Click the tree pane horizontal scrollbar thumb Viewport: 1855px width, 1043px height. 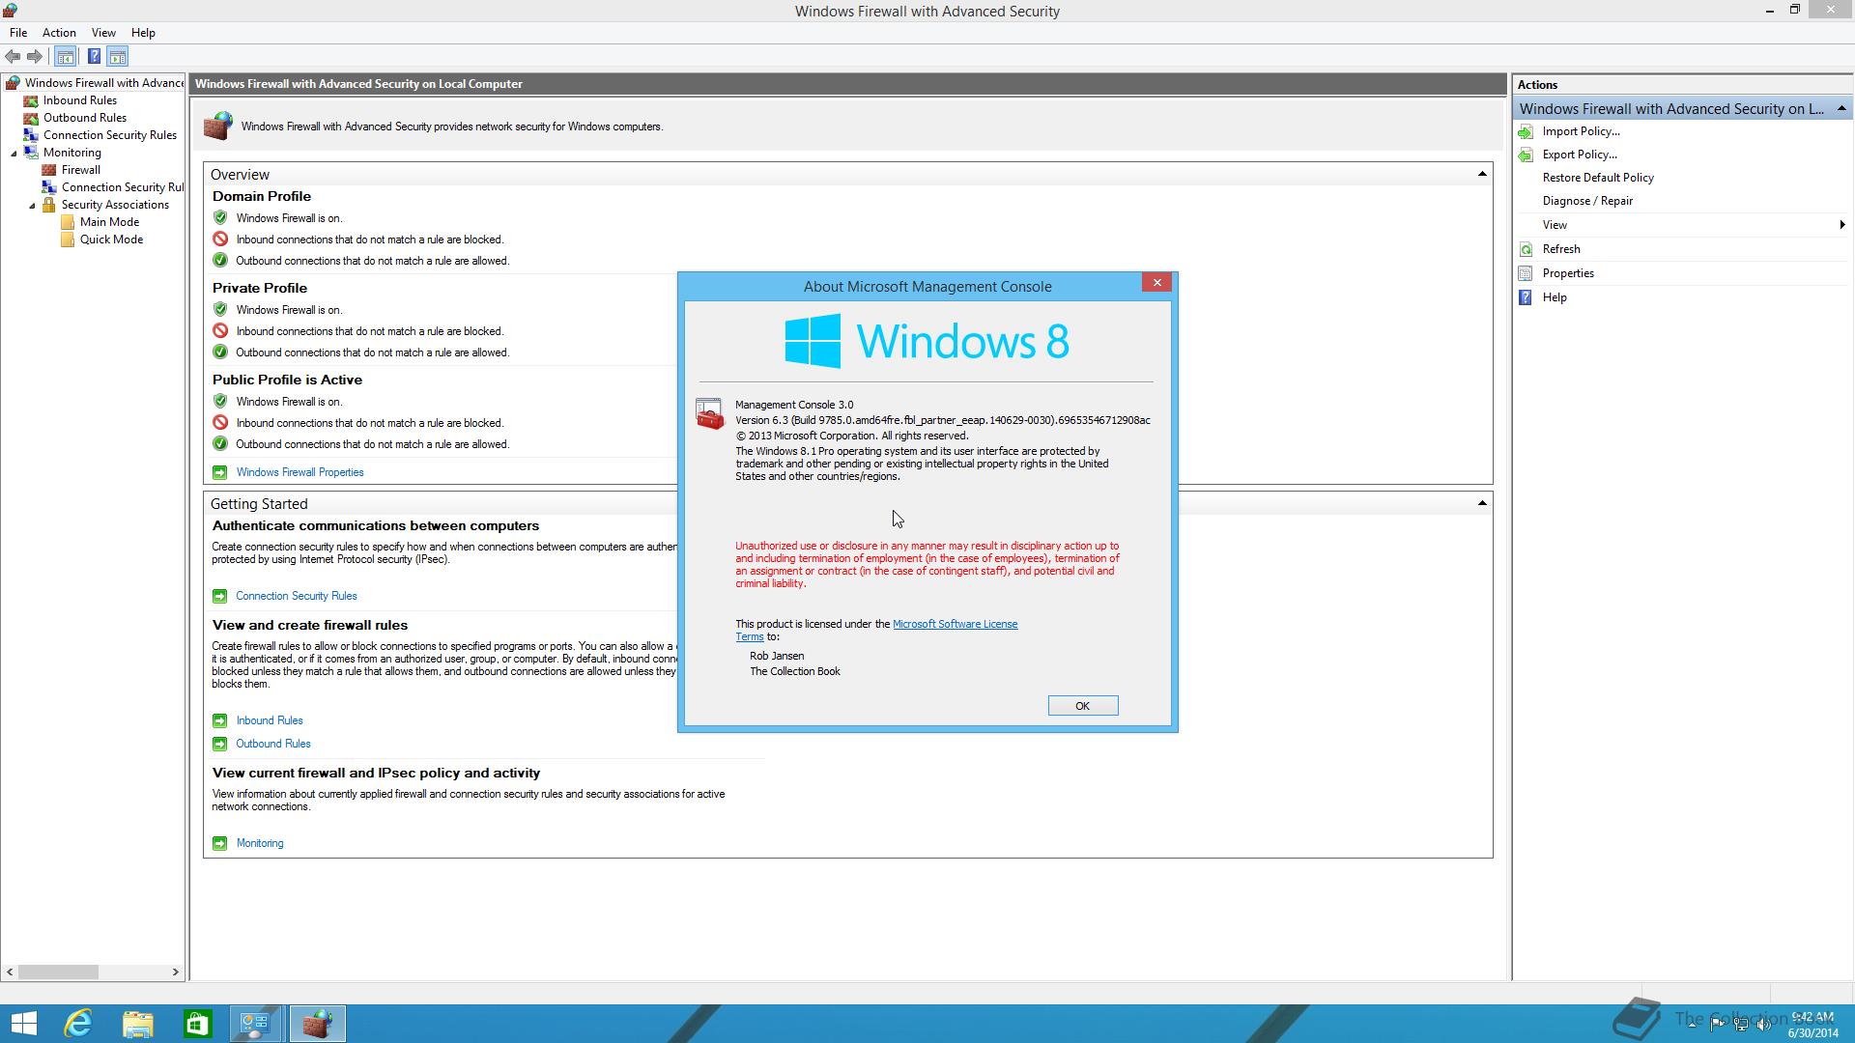[58, 972]
